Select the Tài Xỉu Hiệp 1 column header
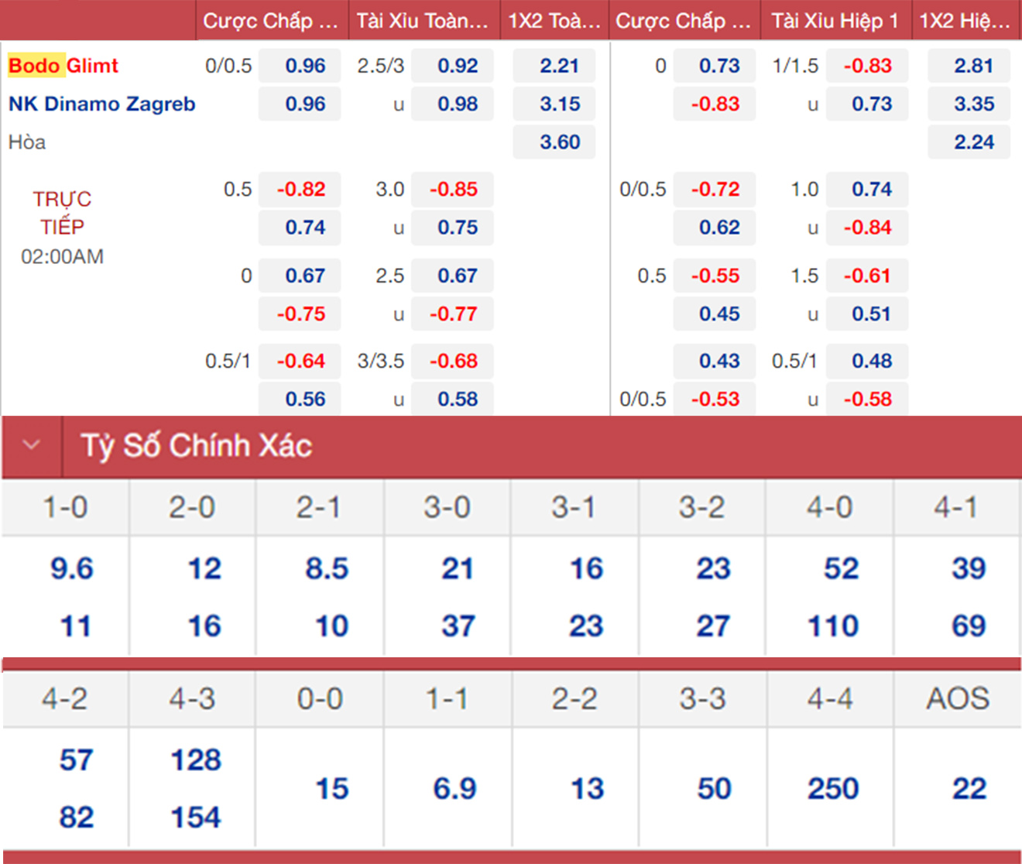Viewport: 1022px width, 864px height. tap(835, 21)
